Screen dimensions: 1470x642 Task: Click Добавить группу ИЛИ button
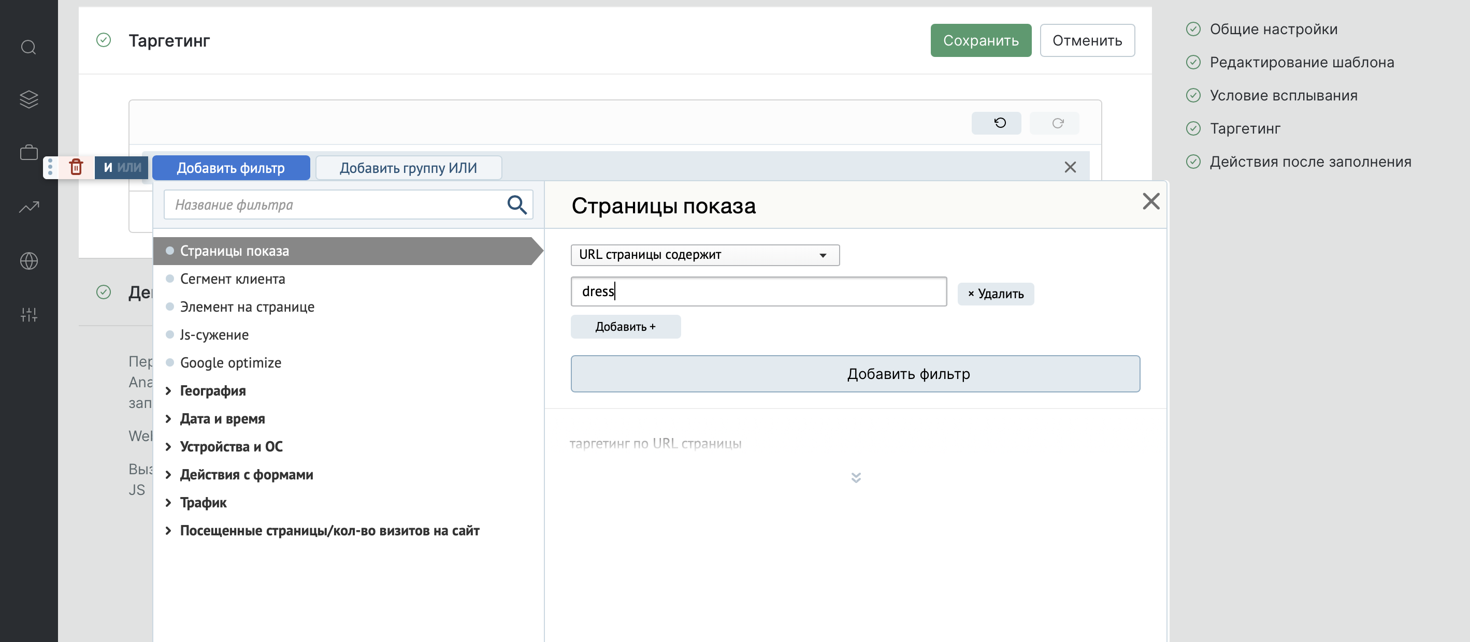[x=408, y=168]
